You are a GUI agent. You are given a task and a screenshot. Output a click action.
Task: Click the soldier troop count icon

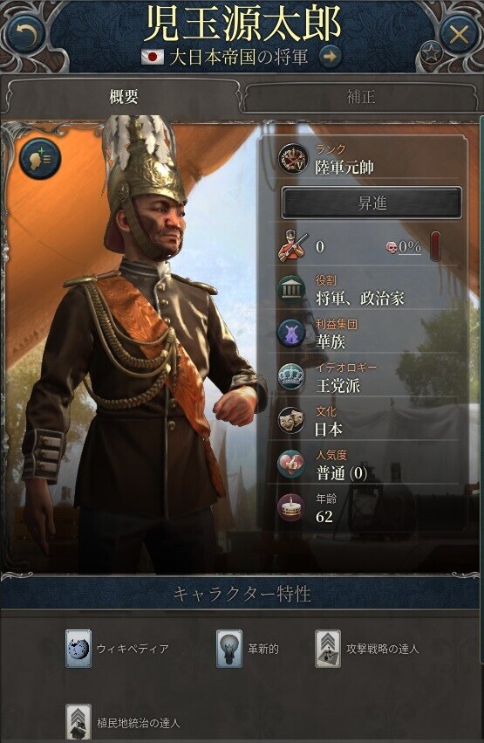(293, 246)
